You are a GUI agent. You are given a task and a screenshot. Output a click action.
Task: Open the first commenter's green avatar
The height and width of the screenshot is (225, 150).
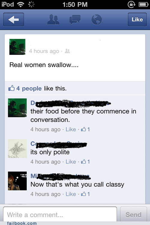(17, 108)
